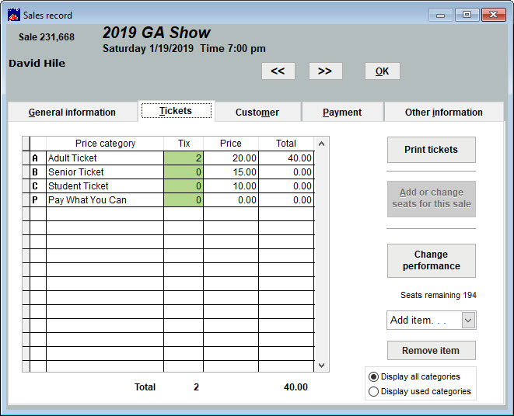Edit Pay What You Can quantity cell
Screen dimensions: 514x416
(184, 200)
